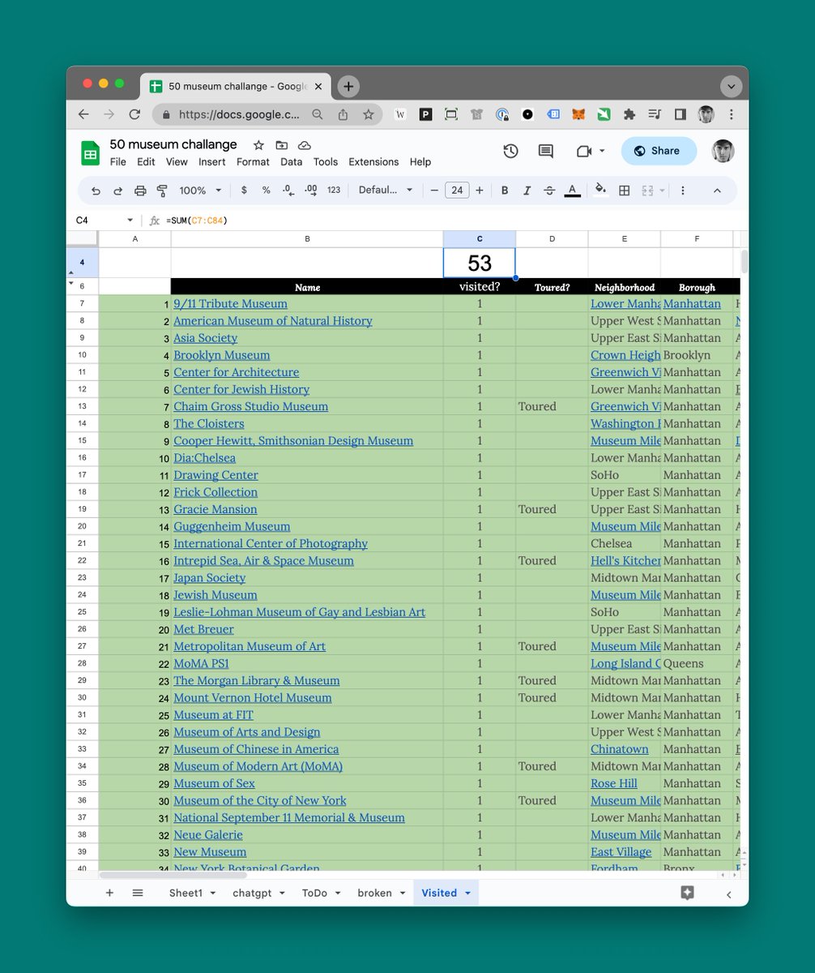815x973 pixels.
Task: Open the Format menu
Action: point(253,162)
